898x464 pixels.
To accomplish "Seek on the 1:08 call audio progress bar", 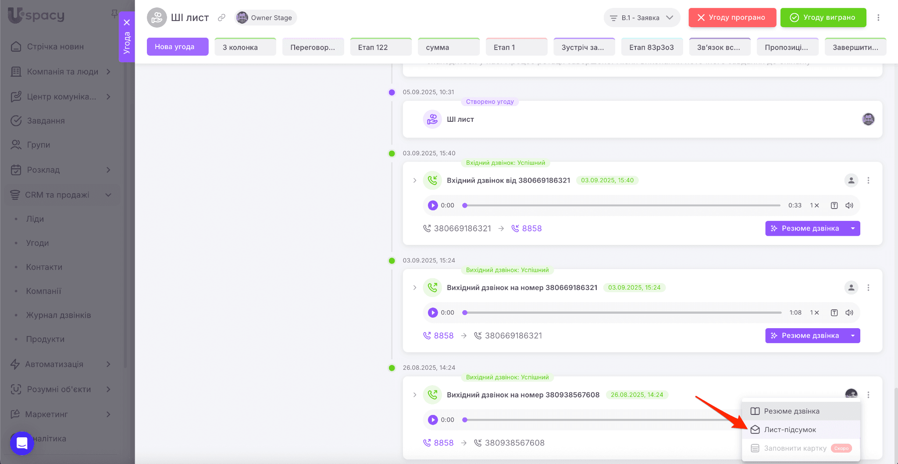I will tap(623, 313).
